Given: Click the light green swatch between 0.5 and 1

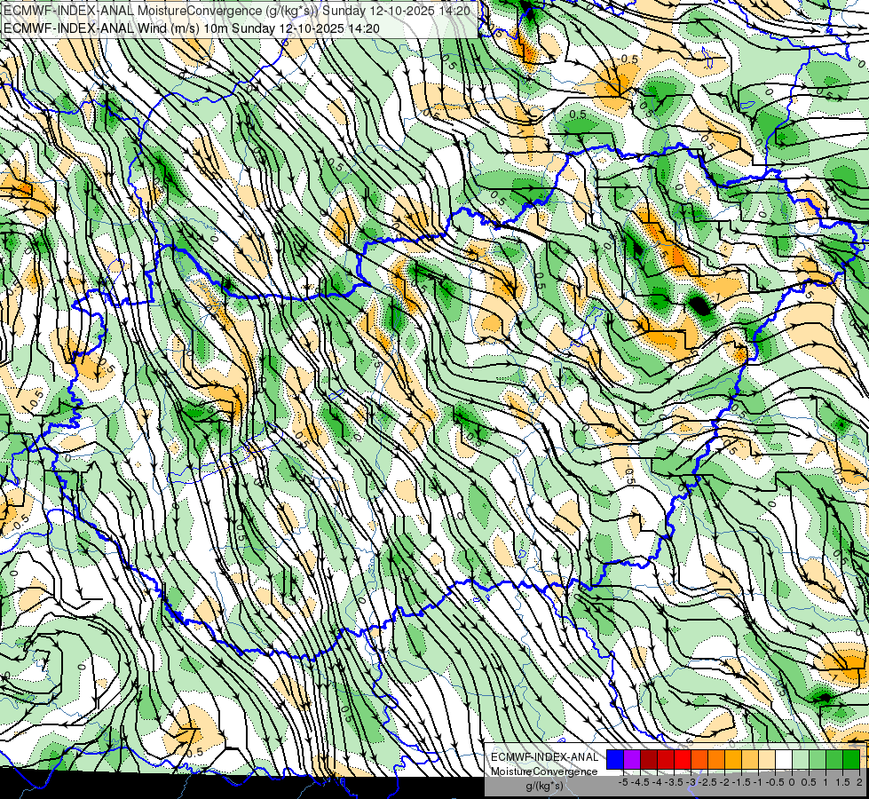Looking at the screenshot, I should pos(818,760).
